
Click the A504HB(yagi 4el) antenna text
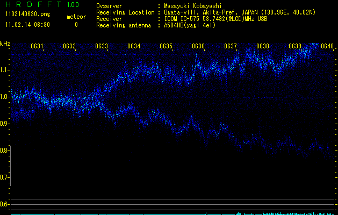[190, 25]
